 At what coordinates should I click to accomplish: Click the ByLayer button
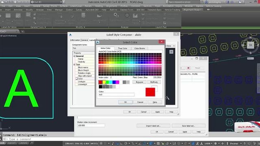point(139,82)
